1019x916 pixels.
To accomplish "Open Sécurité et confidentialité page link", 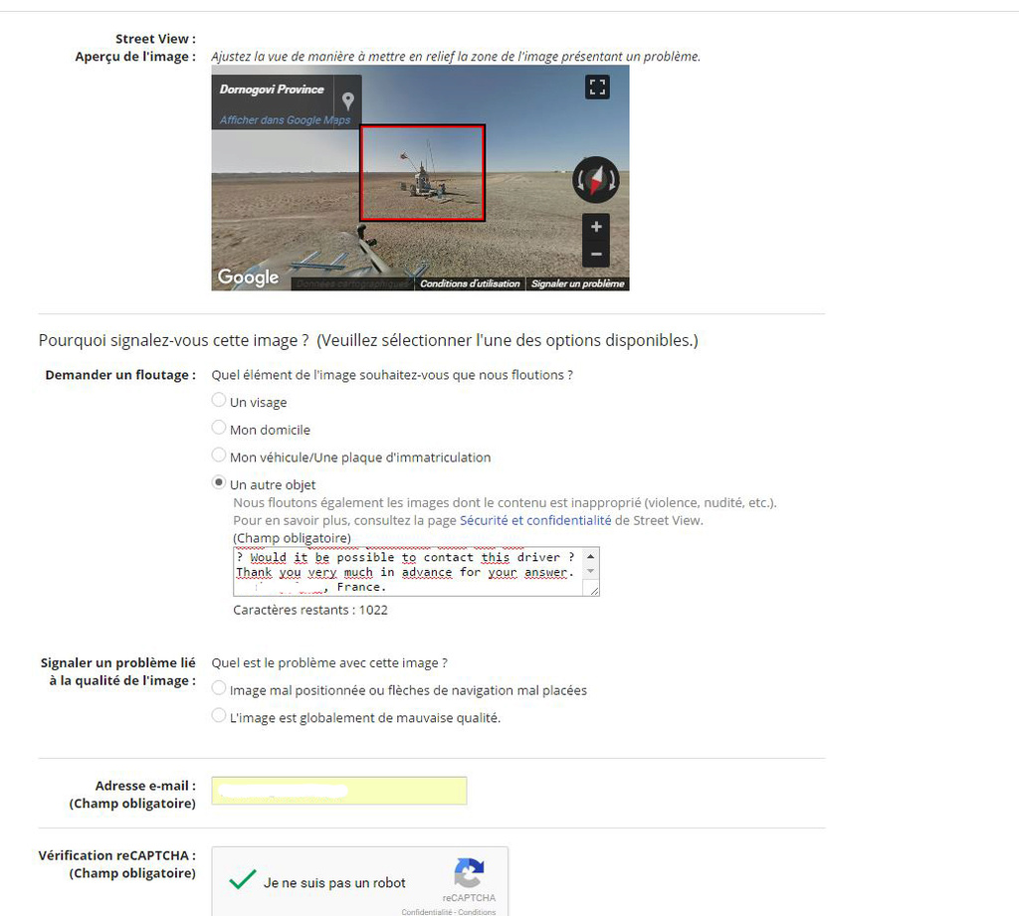I will [x=535, y=520].
